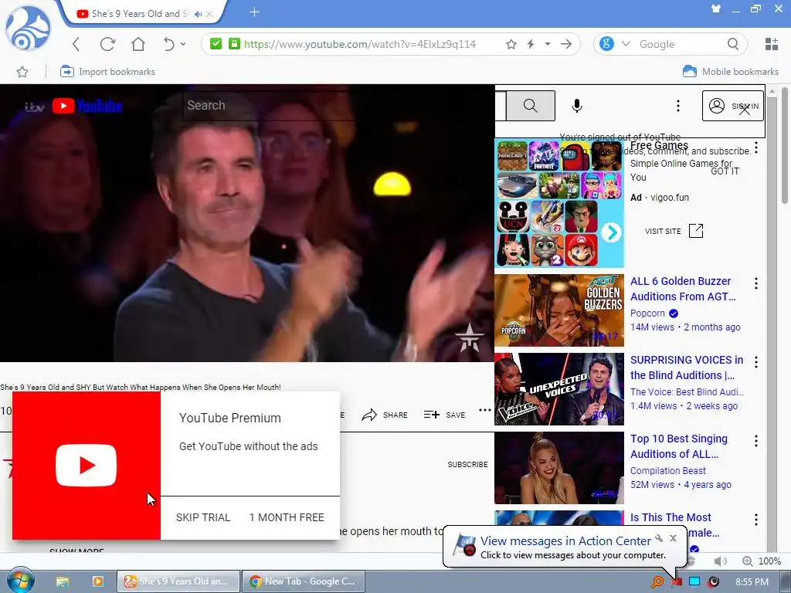Click the lightning speed mode icon
The image size is (791, 593).
[531, 44]
